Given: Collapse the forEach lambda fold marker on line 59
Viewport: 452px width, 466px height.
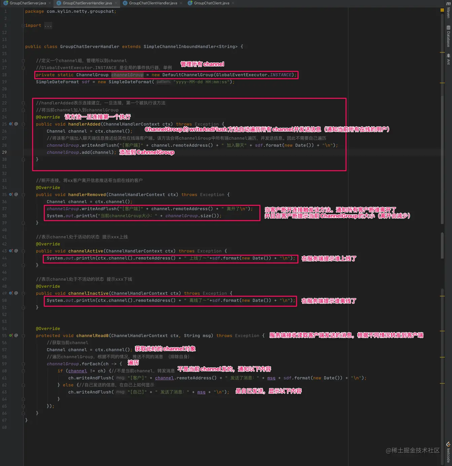Looking at the screenshot, I should (23, 364).
